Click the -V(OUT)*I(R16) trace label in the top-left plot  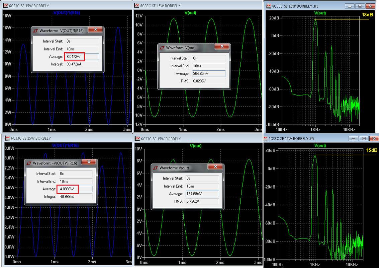pyautogui.click(x=66, y=13)
